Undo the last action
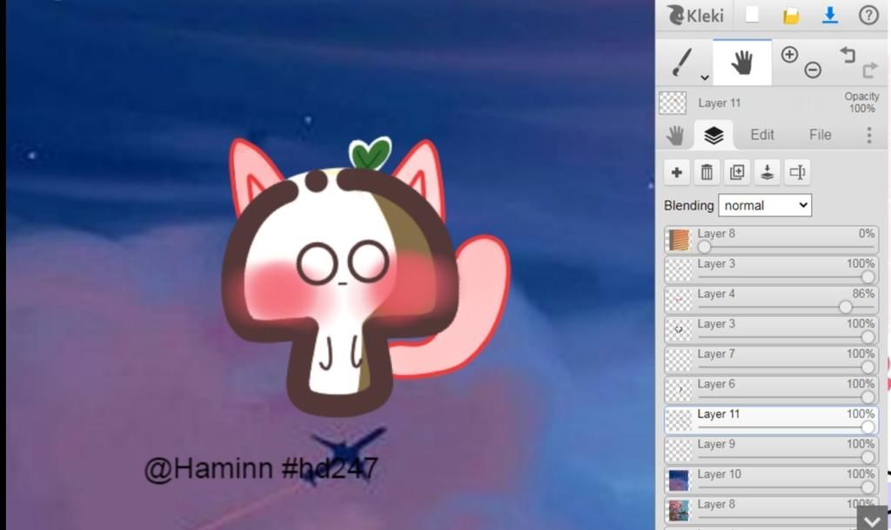891x530 pixels. pyautogui.click(x=847, y=55)
